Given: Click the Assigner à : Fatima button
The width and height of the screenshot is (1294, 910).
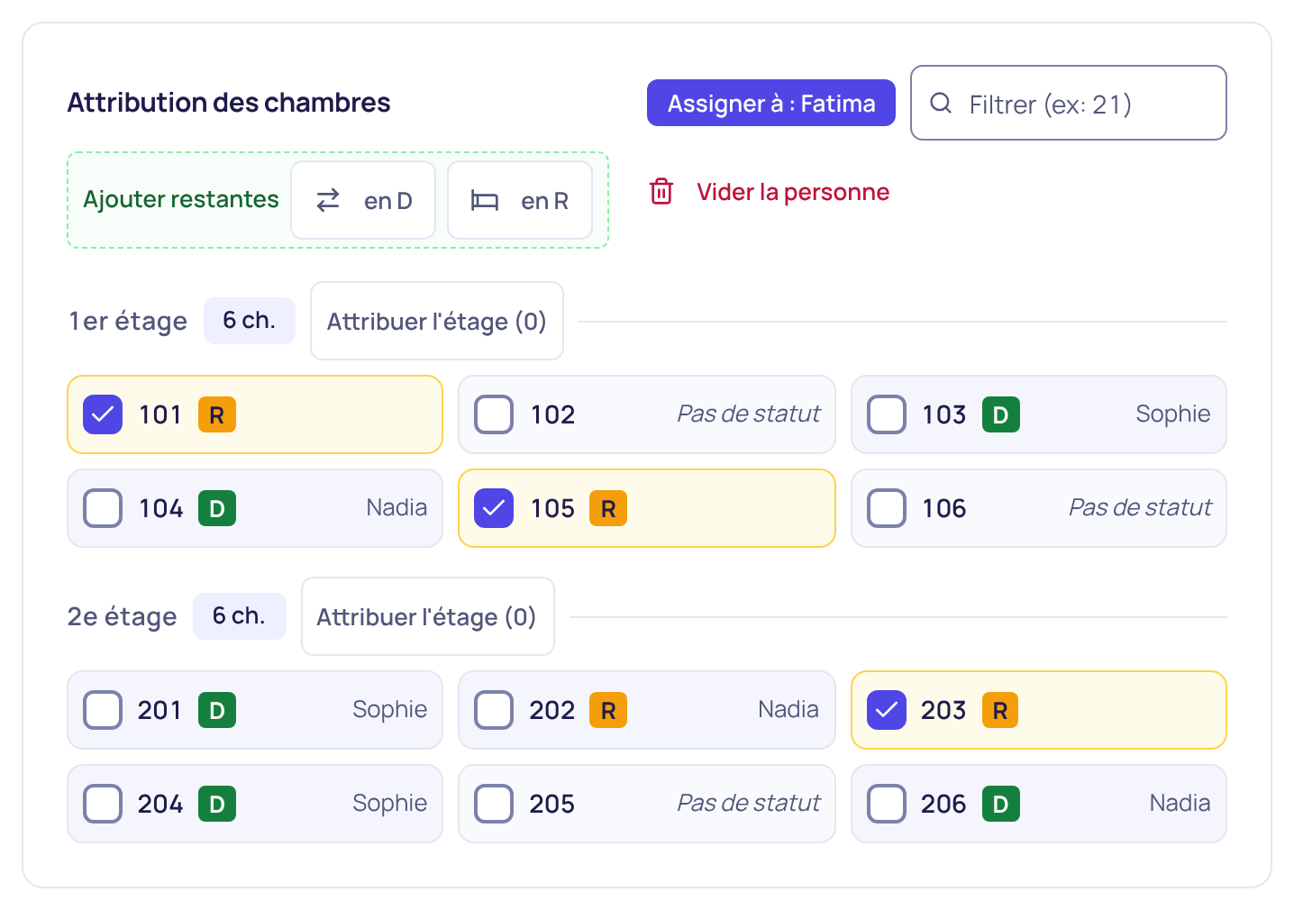Looking at the screenshot, I should (771, 103).
